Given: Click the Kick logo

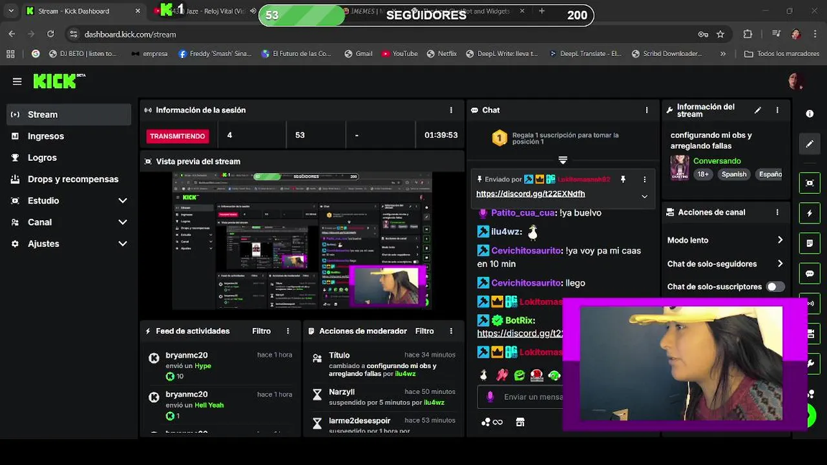Looking at the screenshot, I should (59, 81).
